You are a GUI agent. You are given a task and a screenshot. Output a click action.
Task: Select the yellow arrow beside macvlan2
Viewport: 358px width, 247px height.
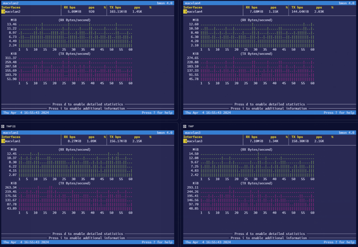pos(3,12)
